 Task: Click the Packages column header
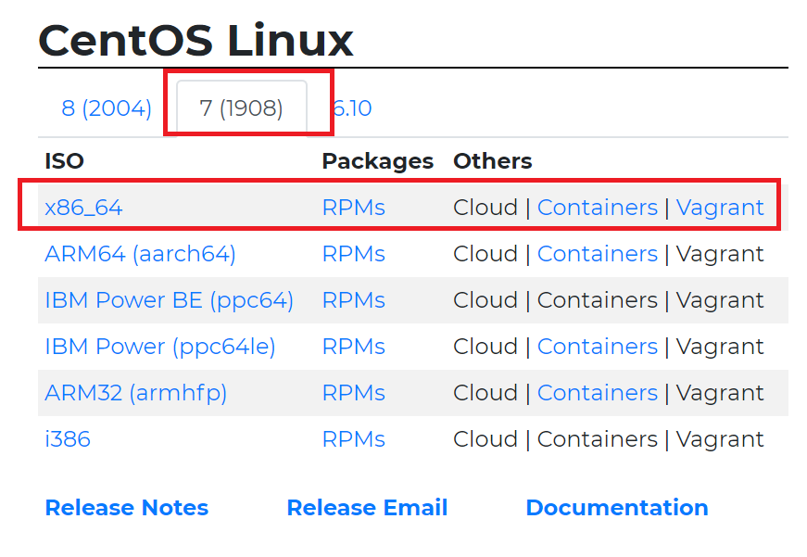point(378,161)
